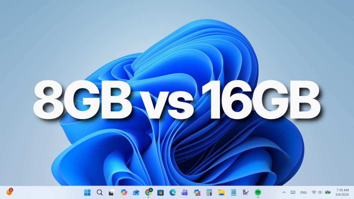Image resolution: width=354 pixels, height=199 pixels.
Task: Launch Copilot from the taskbar
Action: [124, 192]
